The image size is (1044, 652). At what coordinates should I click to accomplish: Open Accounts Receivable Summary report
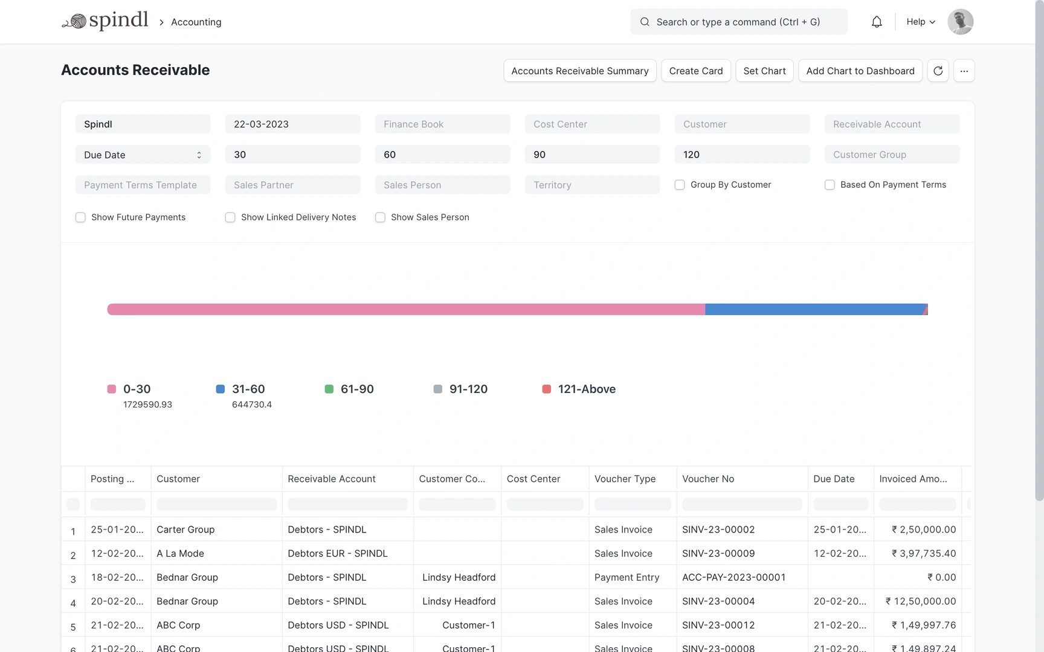[x=579, y=71]
